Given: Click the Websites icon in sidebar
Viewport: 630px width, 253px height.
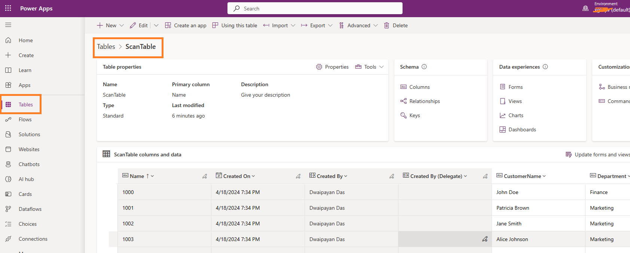Looking at the screenshot, I should pos(8,149).
